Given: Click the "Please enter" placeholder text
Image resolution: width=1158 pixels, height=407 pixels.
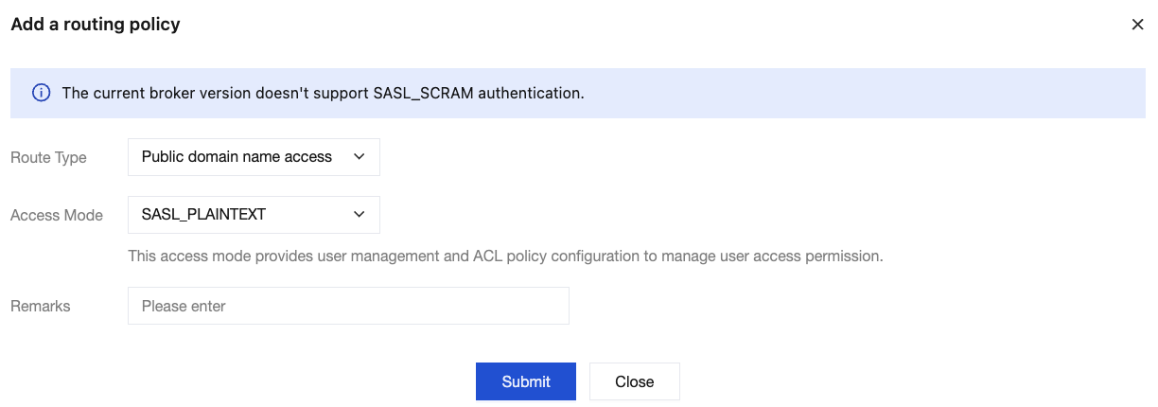Looking at the screenshot, I should pos(184,306).
